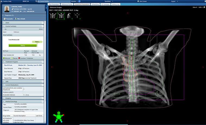Click the Personalize button label
206x125 pixels.
tap(9, 19)
